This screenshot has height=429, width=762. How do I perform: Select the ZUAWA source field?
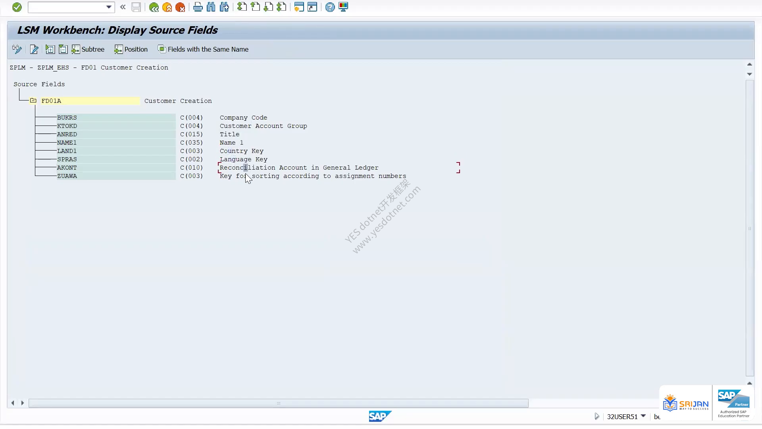[x=116, y=176]
